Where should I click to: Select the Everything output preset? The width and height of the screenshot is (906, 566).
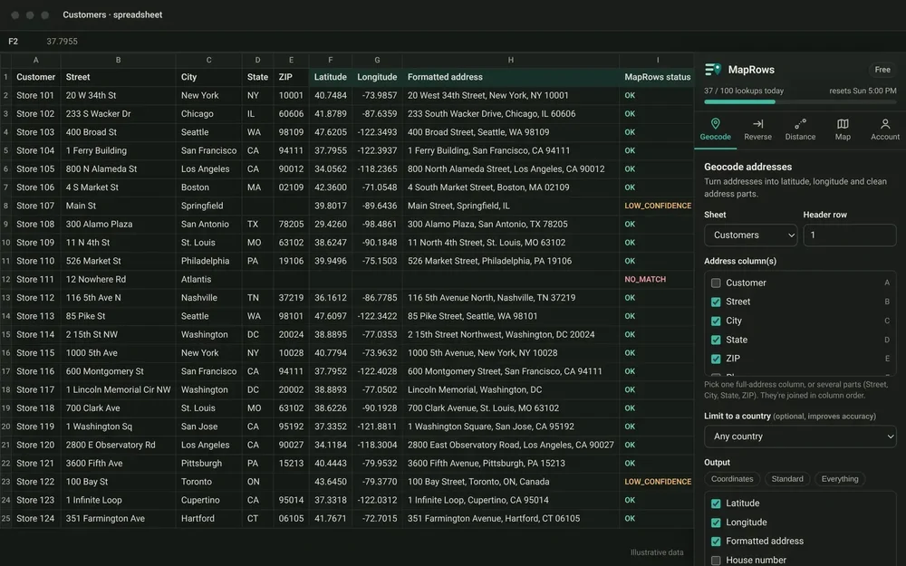click(x=840, y=479)
